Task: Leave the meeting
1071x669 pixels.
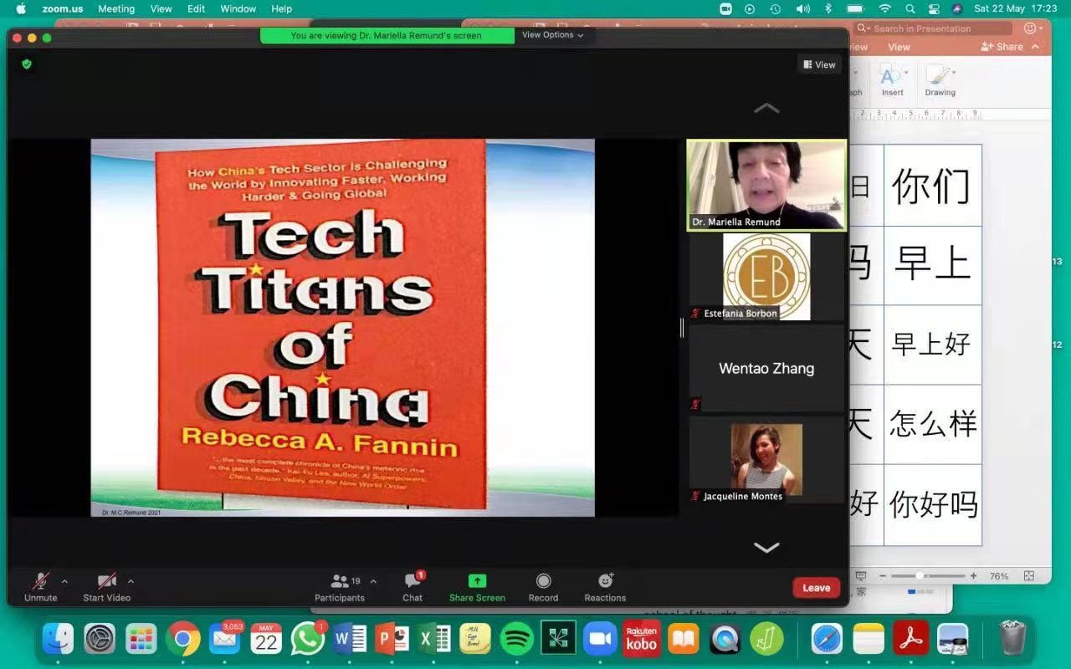Action: [816, 588]
